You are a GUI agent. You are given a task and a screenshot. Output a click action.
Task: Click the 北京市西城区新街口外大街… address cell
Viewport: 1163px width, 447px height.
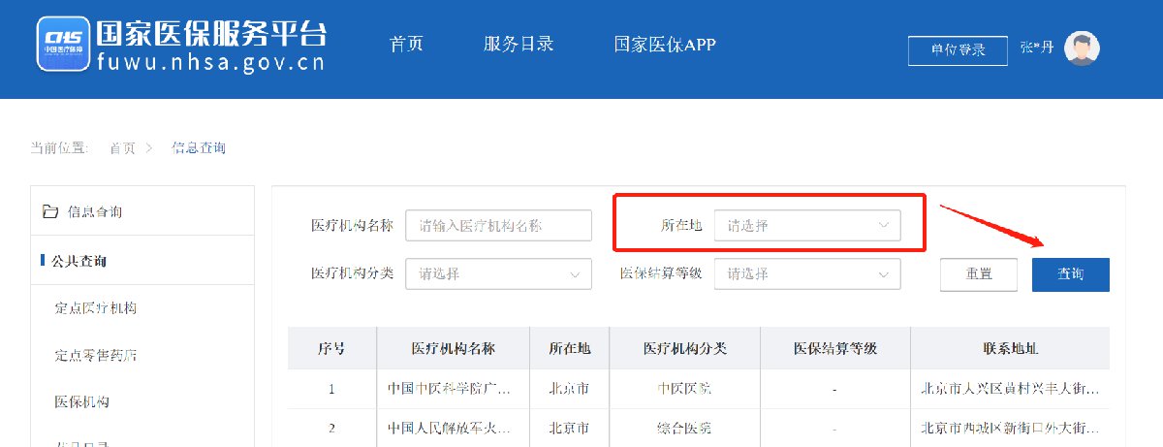click(x=1010, y=428)
